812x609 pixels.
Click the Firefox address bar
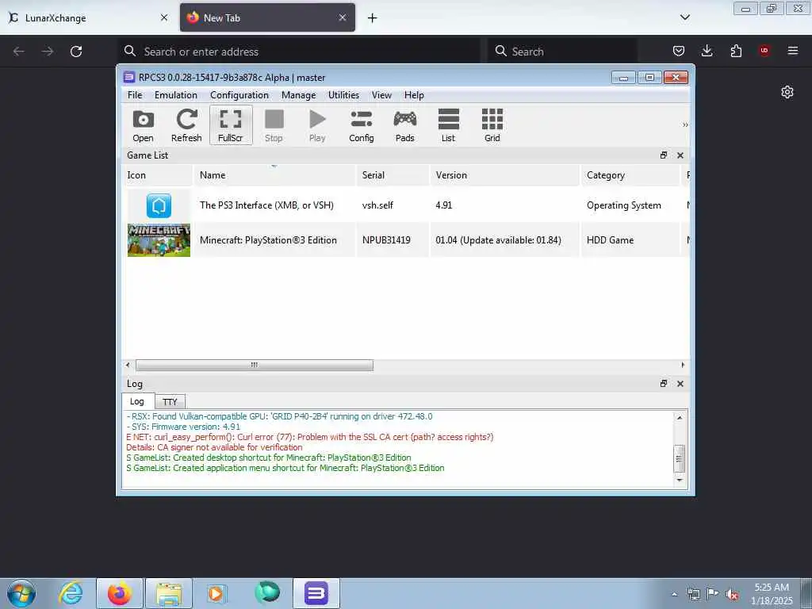299,52
